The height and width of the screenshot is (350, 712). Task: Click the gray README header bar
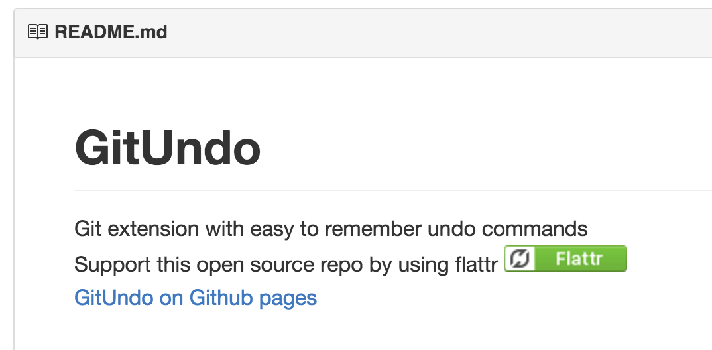(363, 32)
